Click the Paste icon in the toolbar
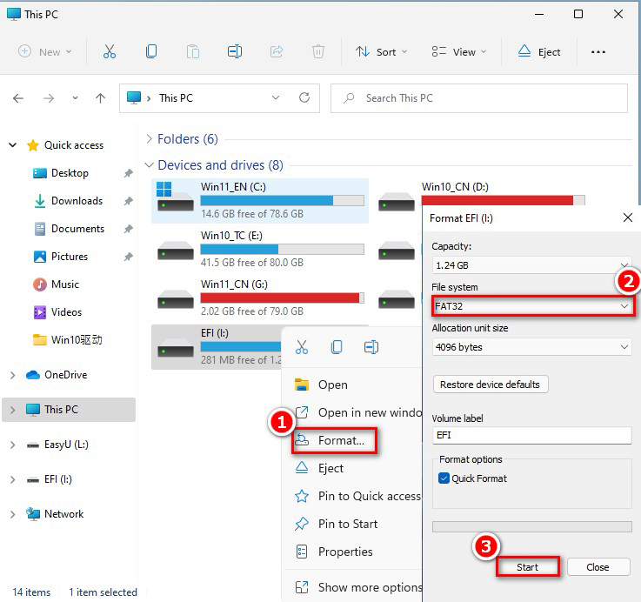Viewport: 641px width, 602px height. [193, 52]
